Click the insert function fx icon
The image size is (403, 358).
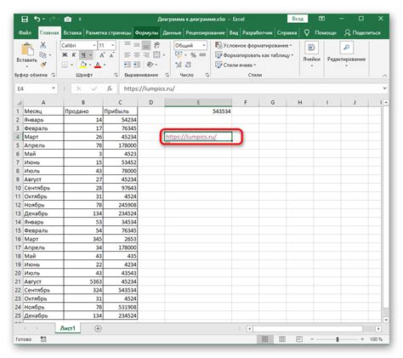pyautogui.click(x=110, y=88)
